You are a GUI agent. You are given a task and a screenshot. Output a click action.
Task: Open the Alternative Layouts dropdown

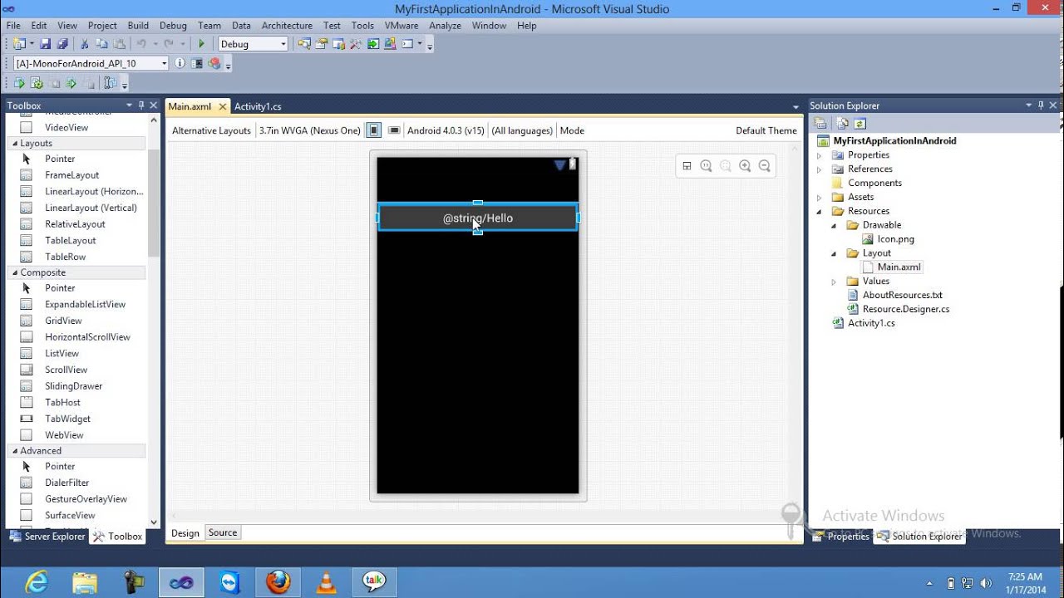click(x=211, y=130)
